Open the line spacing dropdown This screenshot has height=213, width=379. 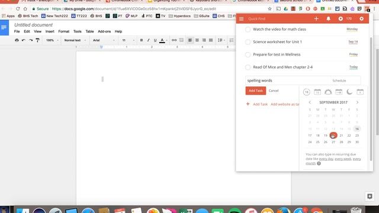pyautogui.click(x=221, y=40)
